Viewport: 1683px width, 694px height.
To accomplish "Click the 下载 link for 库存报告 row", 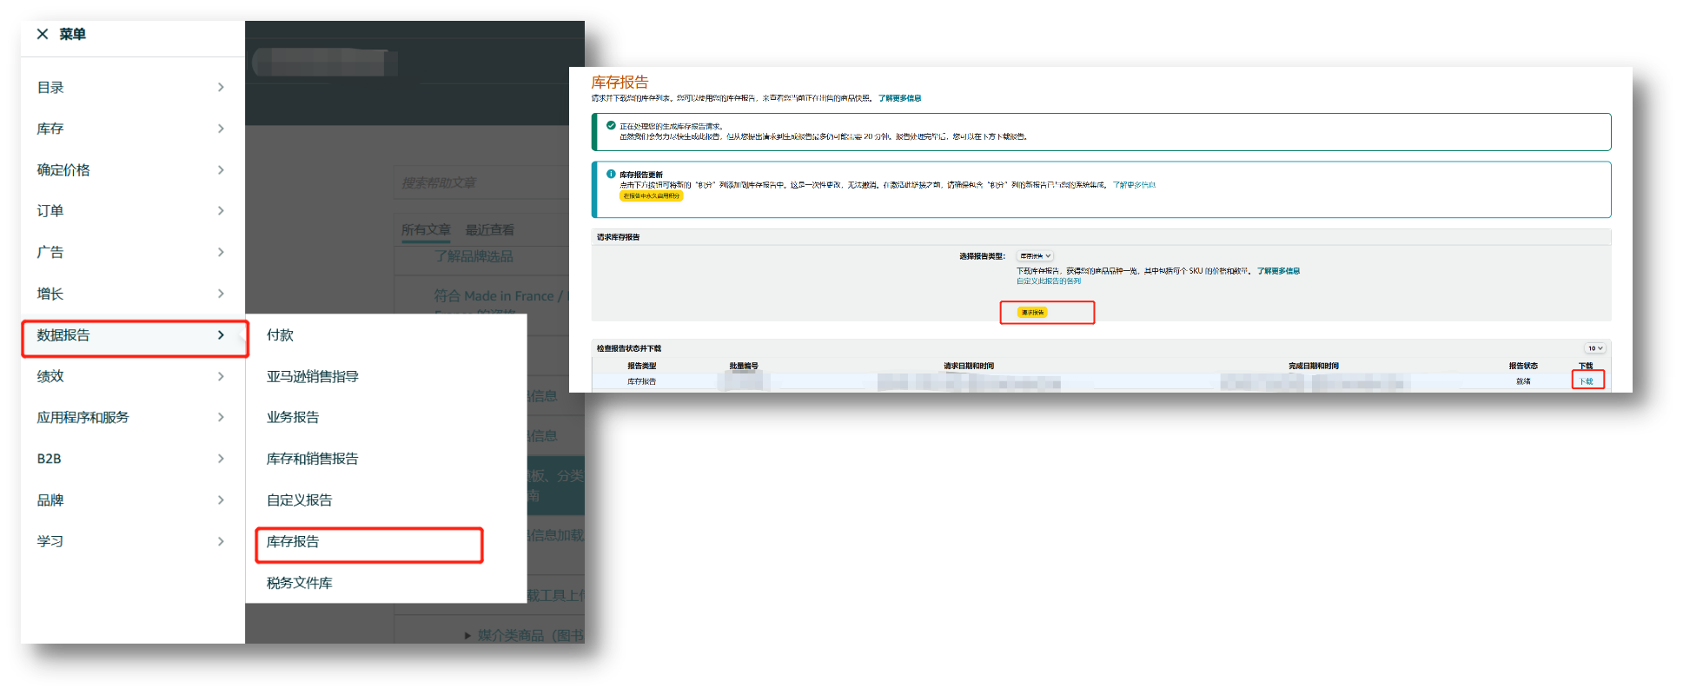I will coord(1587,381).
